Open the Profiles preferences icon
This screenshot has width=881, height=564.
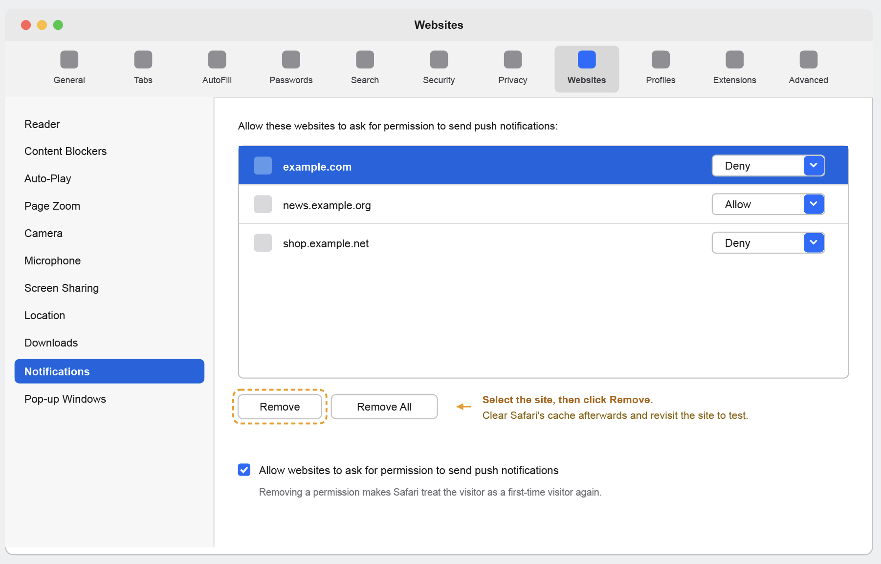[x=661, y=60]
